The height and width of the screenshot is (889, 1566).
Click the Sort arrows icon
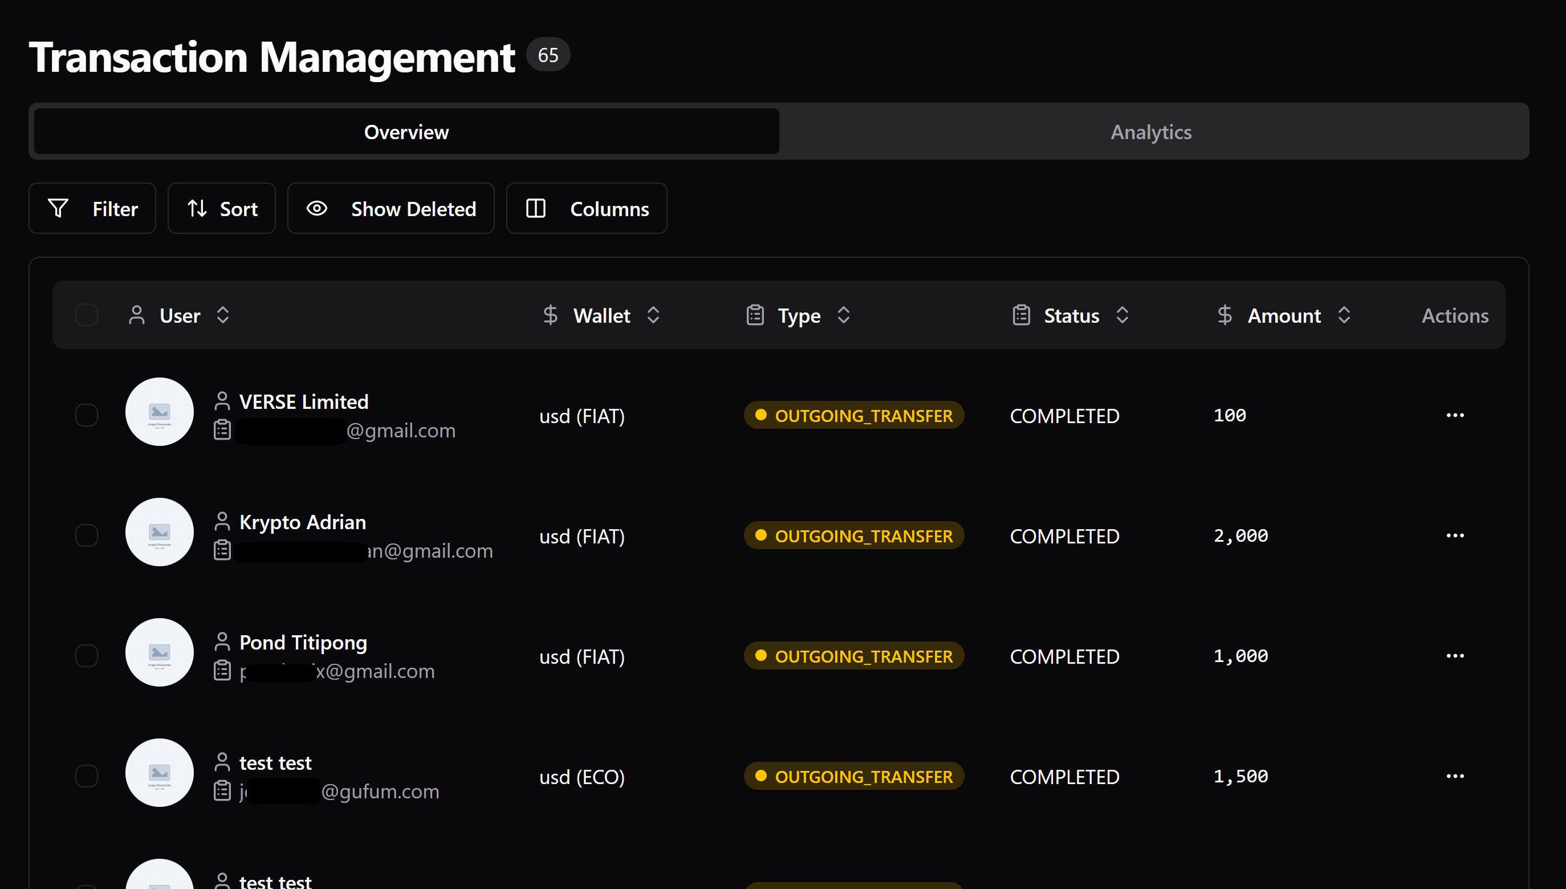pos(197,208)
